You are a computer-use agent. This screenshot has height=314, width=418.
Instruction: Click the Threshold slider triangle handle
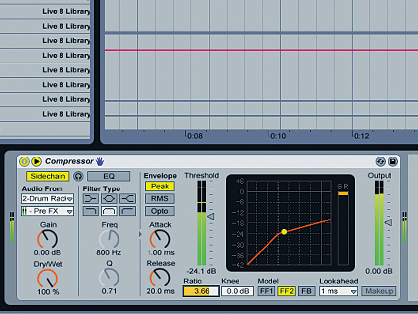click(211, 217)
